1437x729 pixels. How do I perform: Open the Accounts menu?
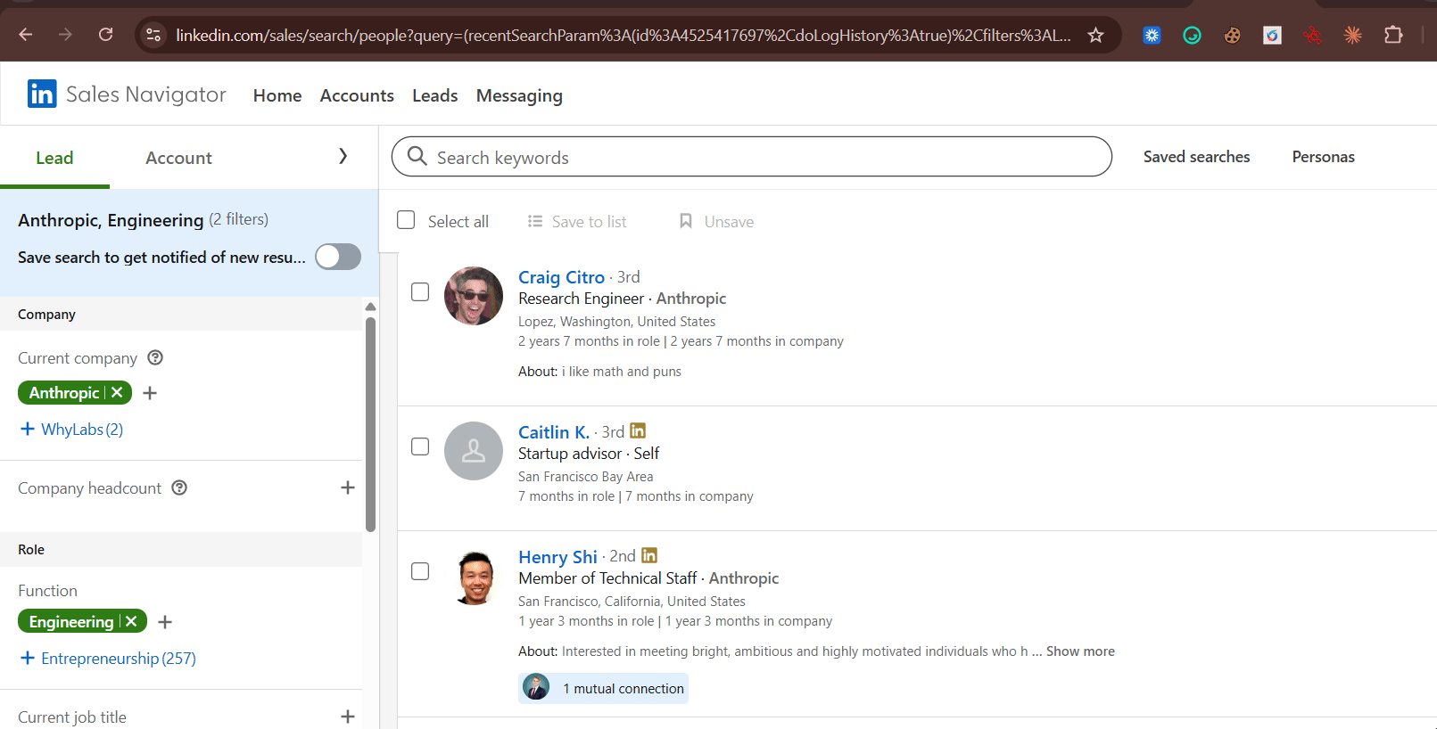pos(357,95)
